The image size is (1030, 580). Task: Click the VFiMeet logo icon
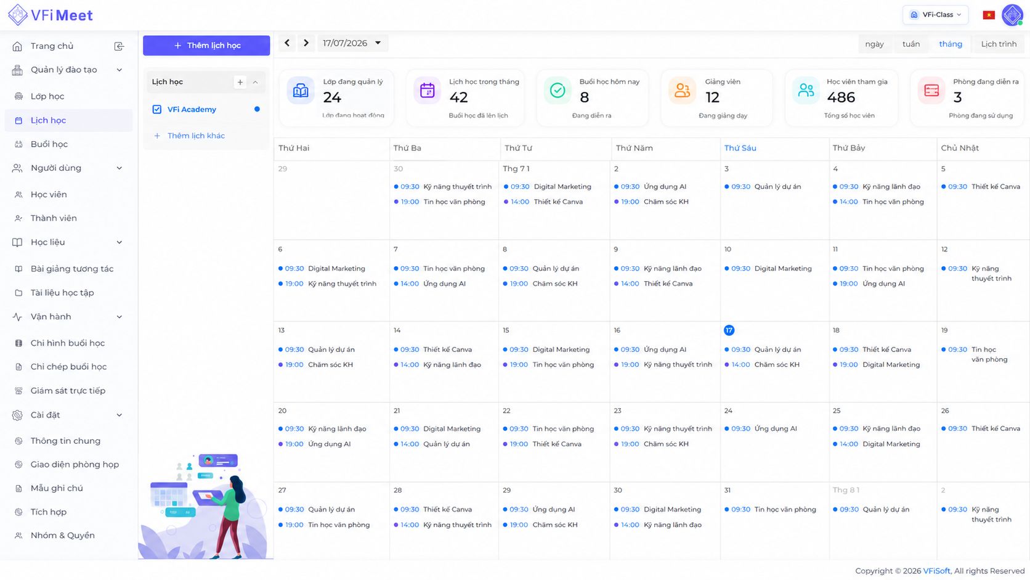pyautogui.click(x=17, y=15)
